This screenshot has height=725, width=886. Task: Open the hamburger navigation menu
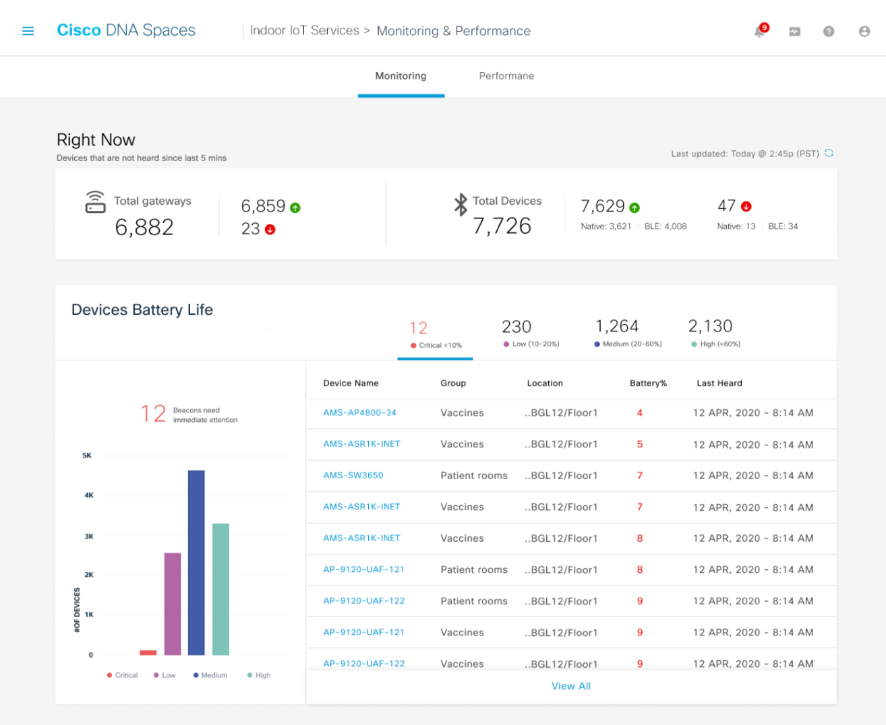tap(28, 31)
